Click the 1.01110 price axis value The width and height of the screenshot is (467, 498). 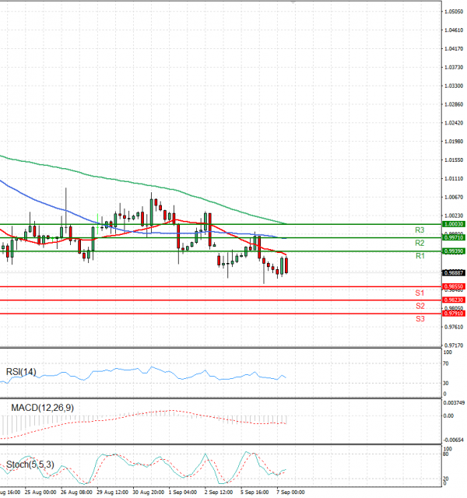click(x=454, y=179)
